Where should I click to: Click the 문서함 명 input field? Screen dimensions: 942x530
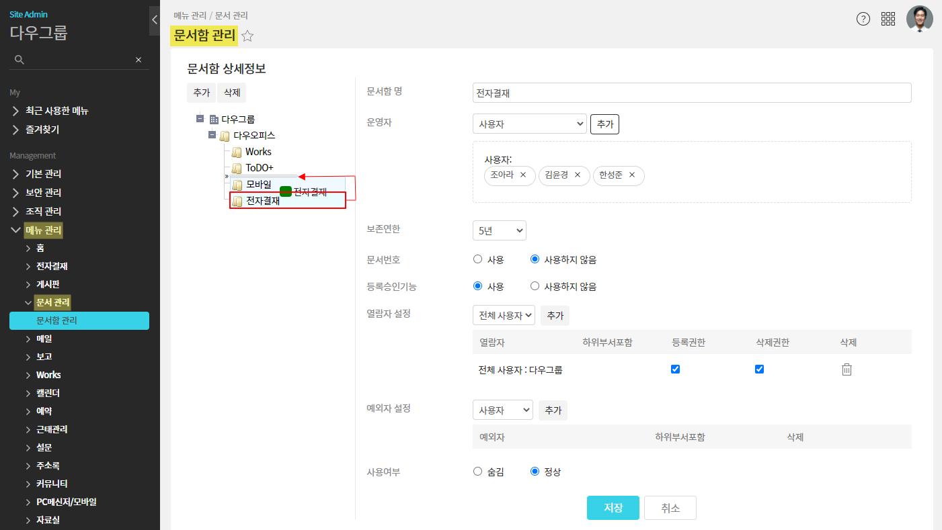[691, 93]
